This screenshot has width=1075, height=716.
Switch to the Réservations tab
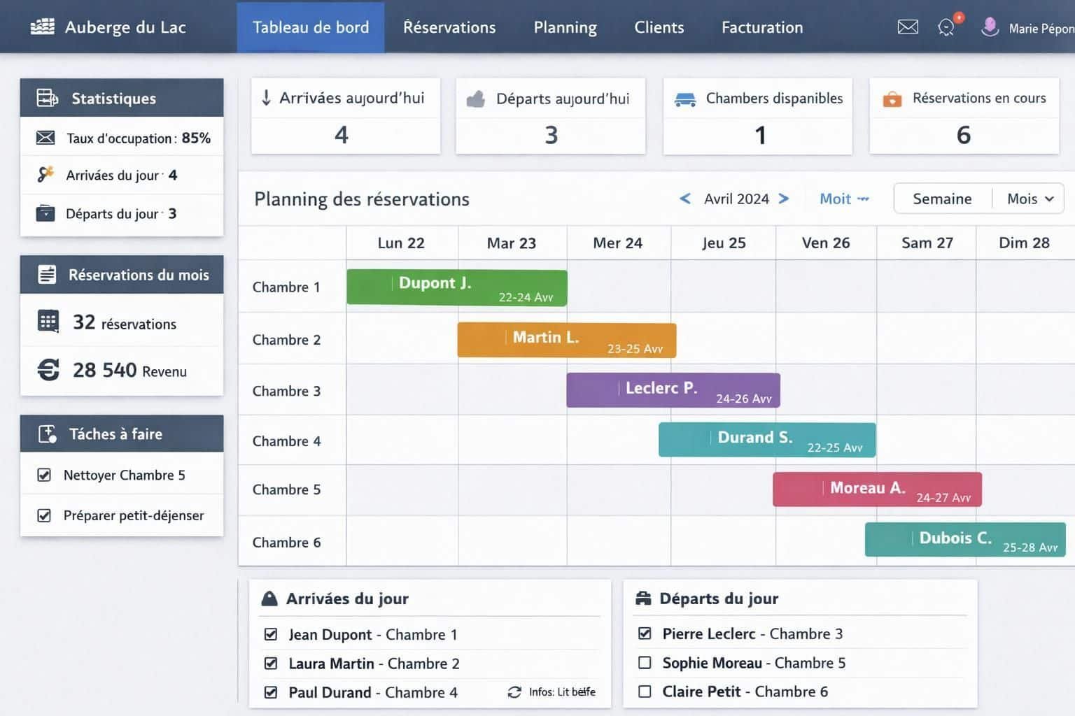[449, 27]
